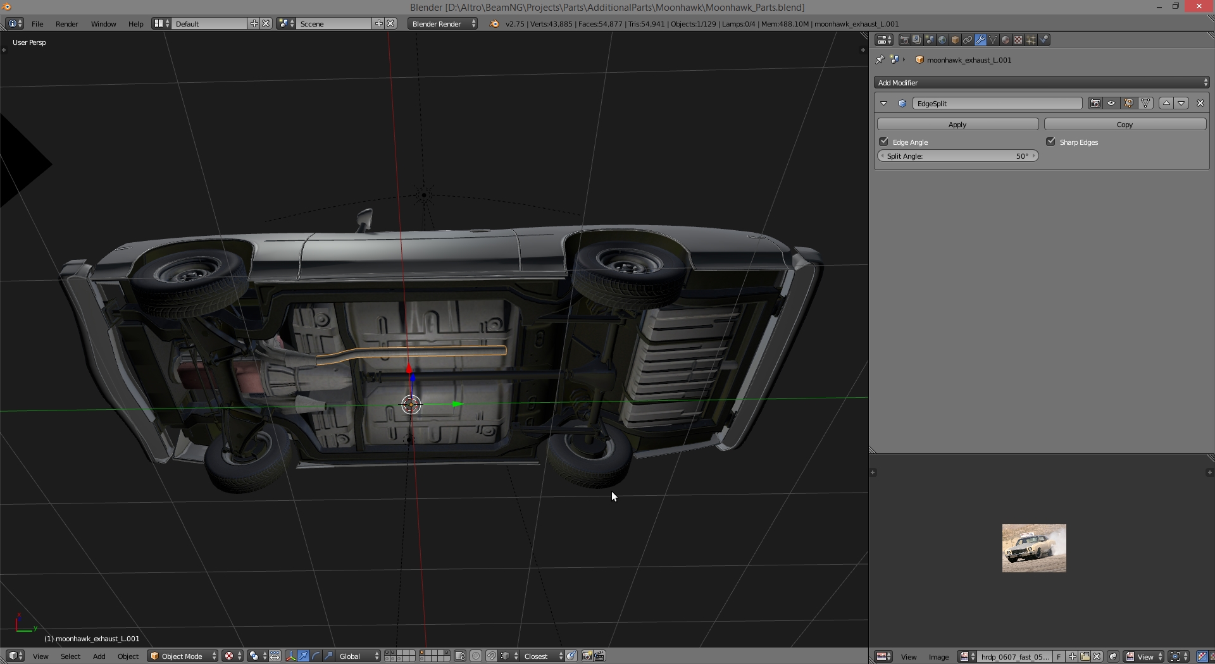Collapse the EdgeSplit modifier panel
This screenshot has height=664, width=1215.
pyautogui.click(x=884, y=103)
